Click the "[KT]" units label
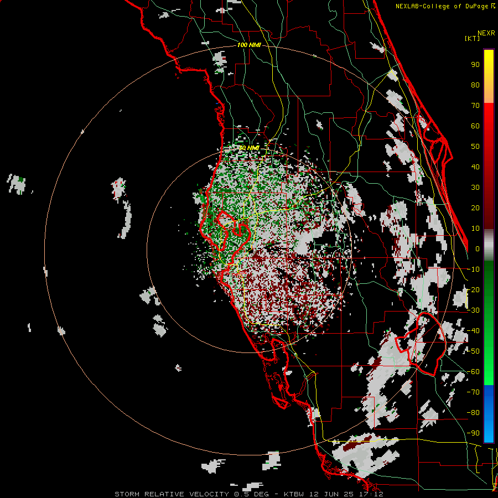Screen dimensions: 498x498 (x=473, y=38)
